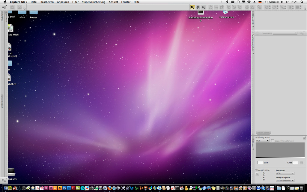
Task: Open the histogram RGB channel dropdown
Action: pyautogui.click(x=263, y=141)
